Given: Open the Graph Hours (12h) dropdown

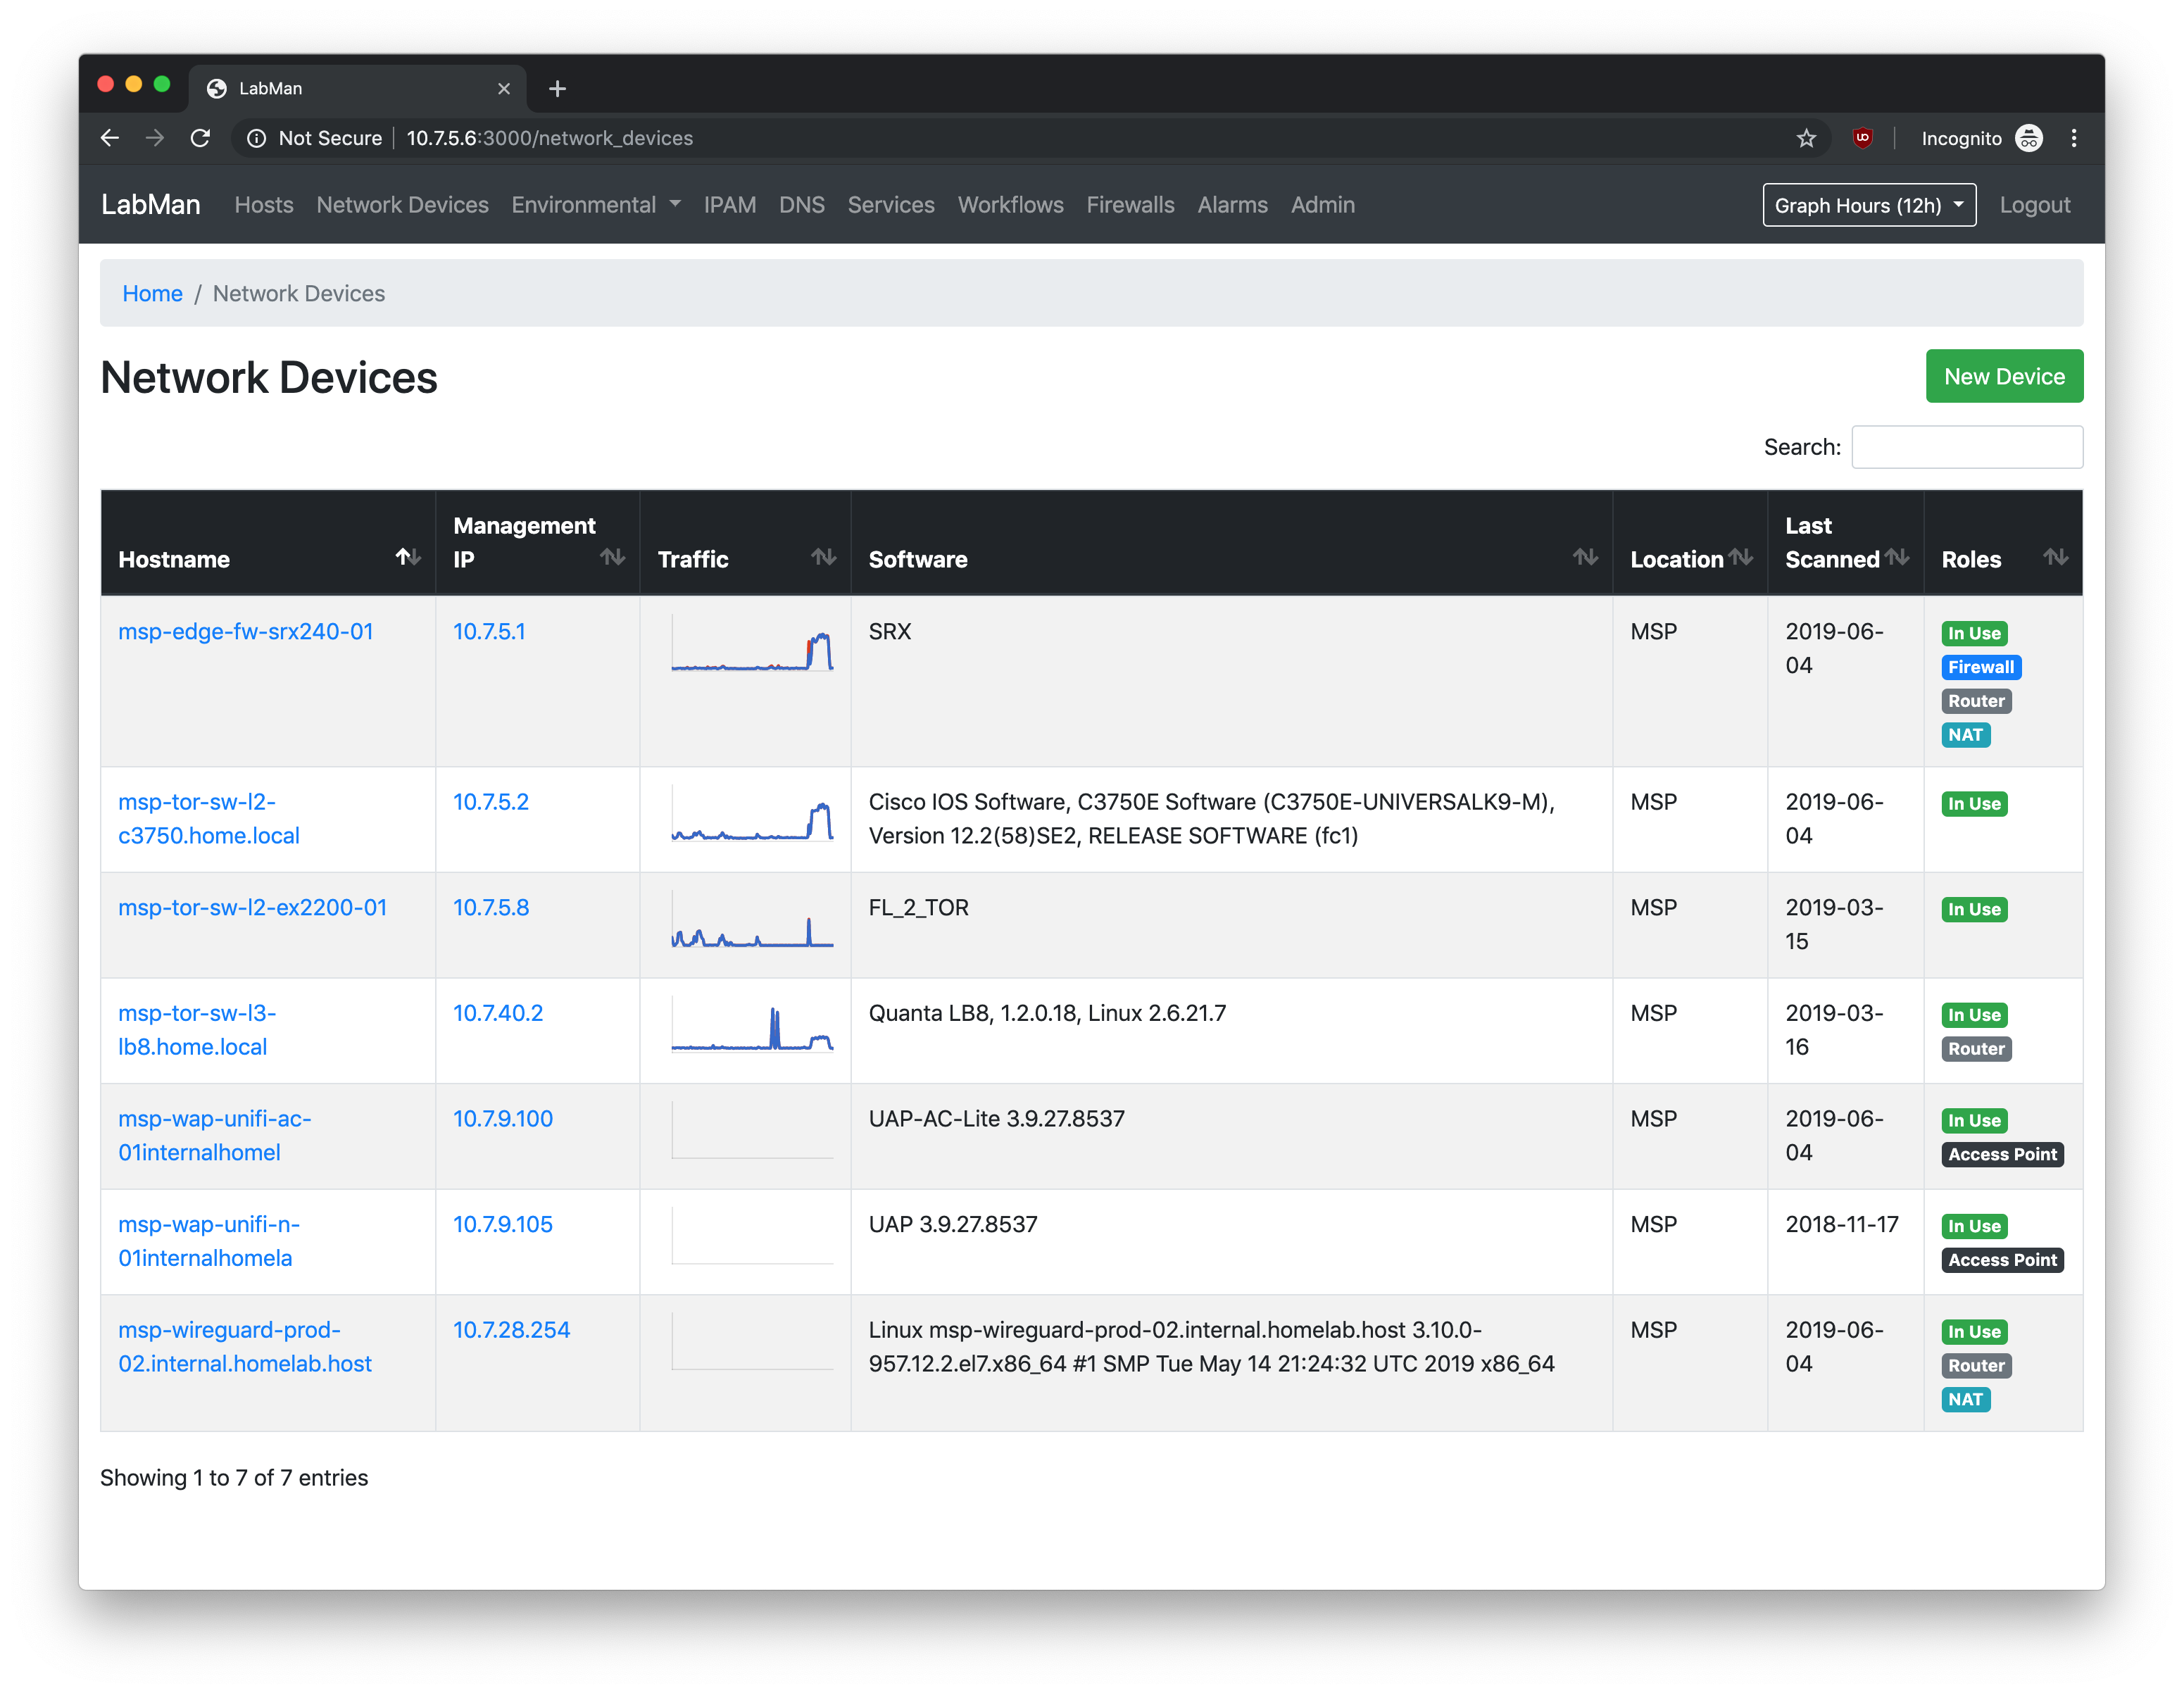Looking at the screenshot, I should [1868, 205].
